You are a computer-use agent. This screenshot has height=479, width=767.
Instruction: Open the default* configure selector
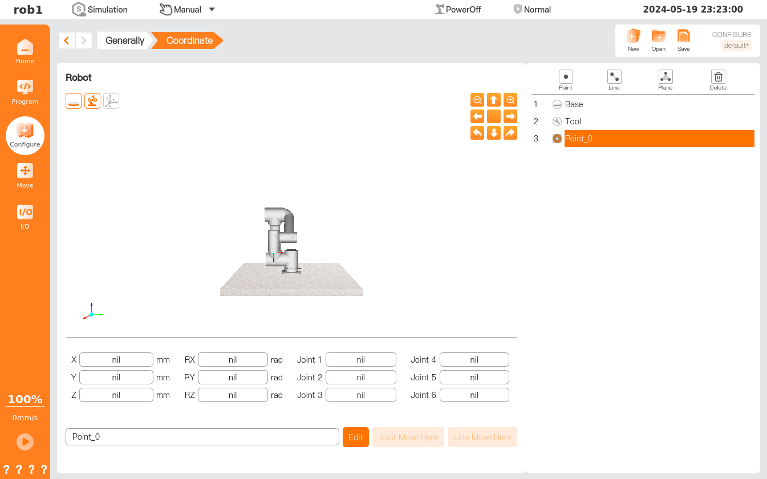[736, 46]
